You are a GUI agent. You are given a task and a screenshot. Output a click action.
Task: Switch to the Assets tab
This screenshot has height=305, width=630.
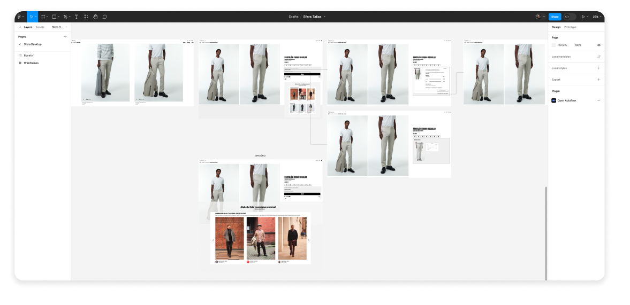point(40,27)
